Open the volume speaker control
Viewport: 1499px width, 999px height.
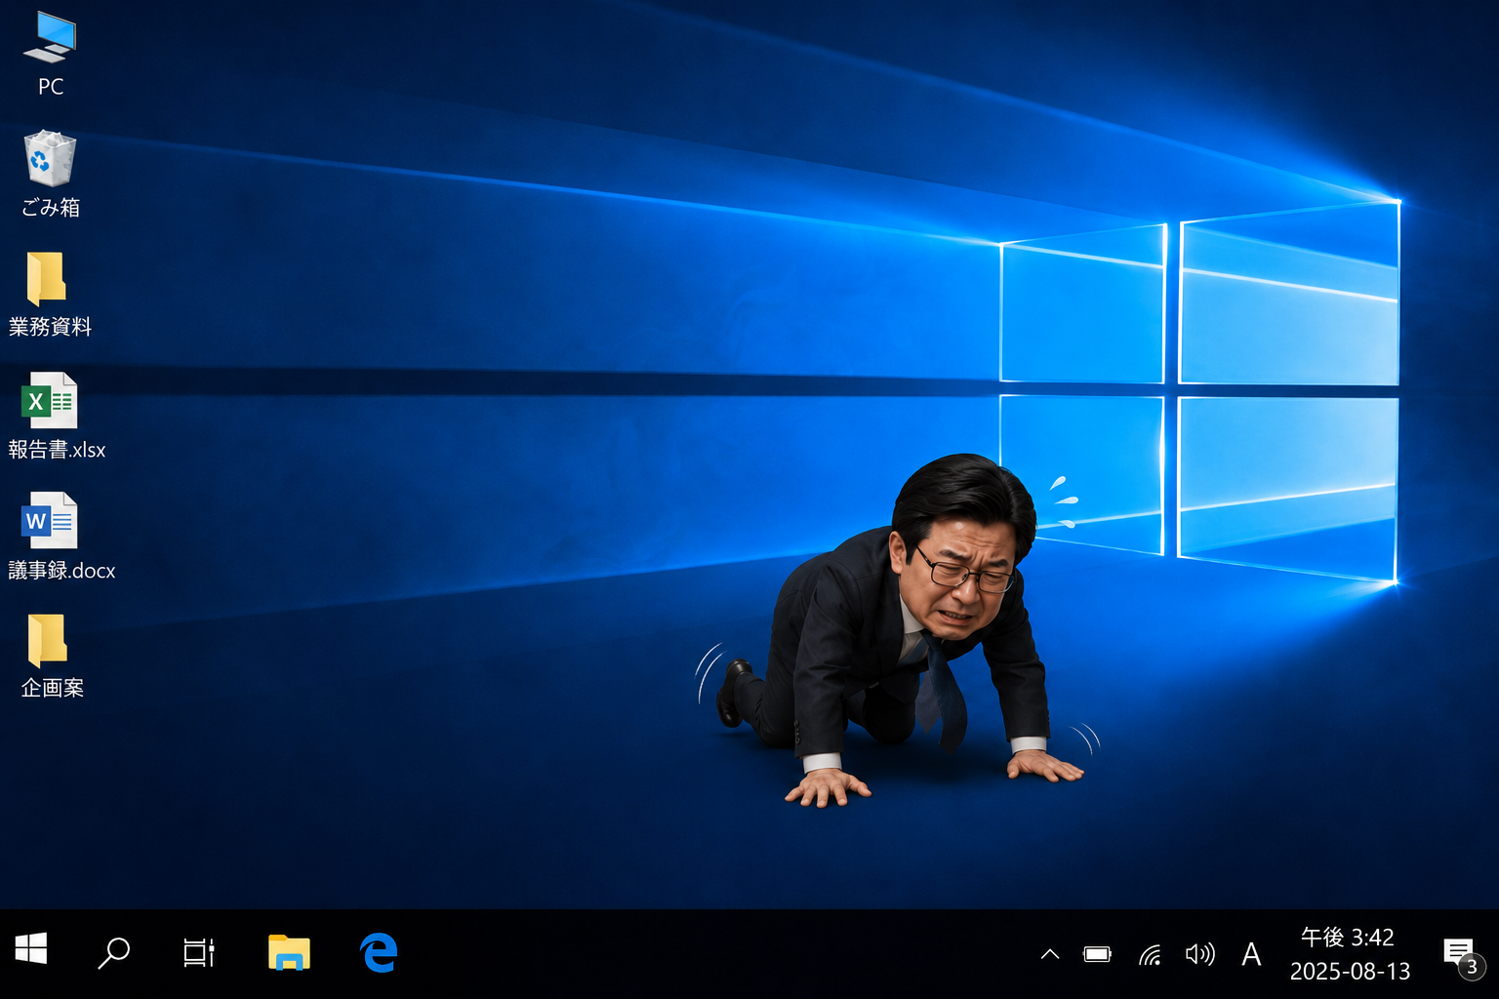coord(1200,954)
